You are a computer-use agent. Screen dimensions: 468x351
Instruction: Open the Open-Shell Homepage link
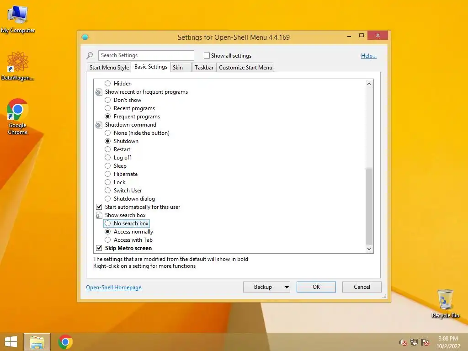pos(113,287)
